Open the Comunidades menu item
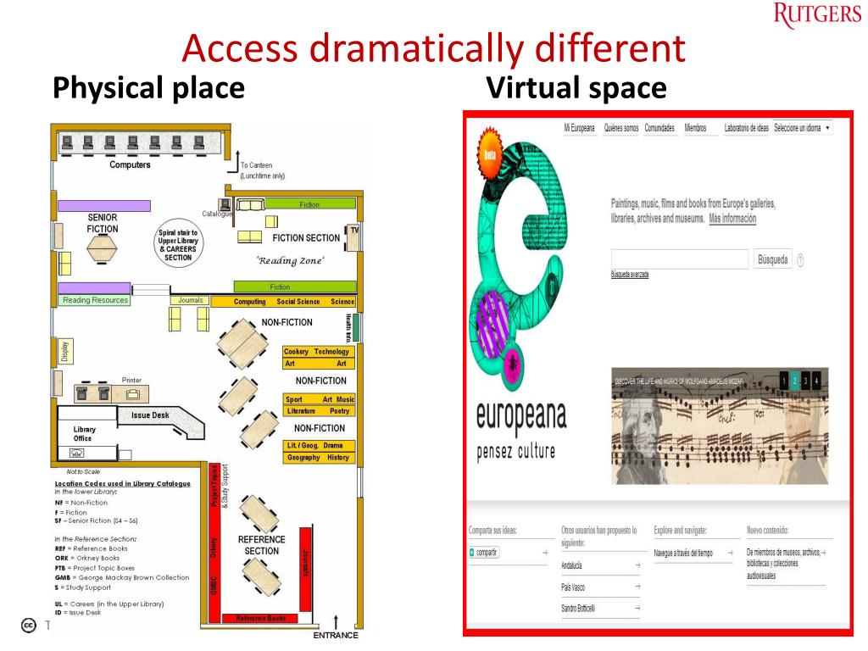 659,128
